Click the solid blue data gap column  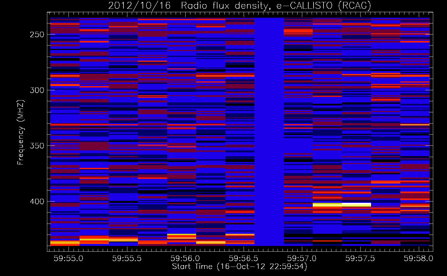point(269,132)
